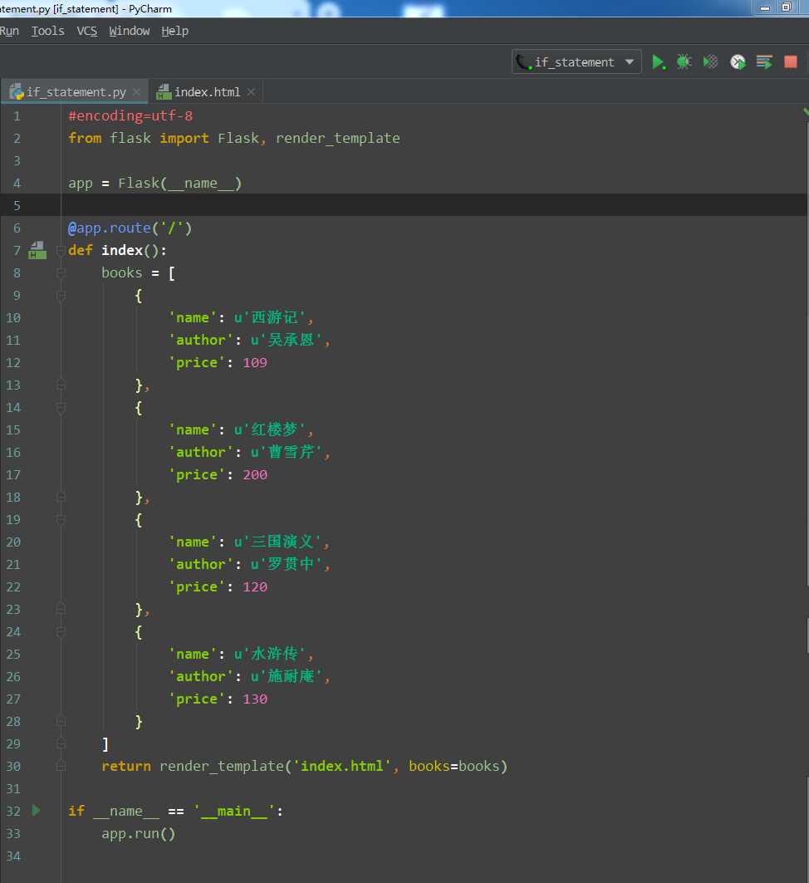
Task: Click the HTML template gutter icon on line 7
Action: click(x=37, y=250)
